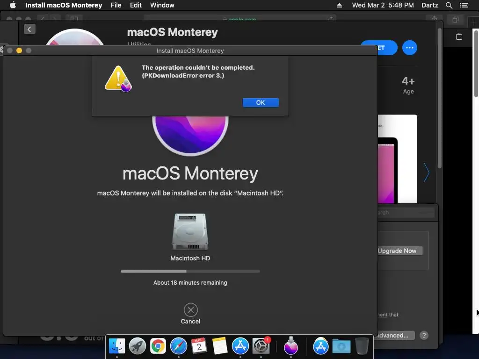Open the Install macOS Monterey menu
The image size is (479, 359).
(64, 5)
